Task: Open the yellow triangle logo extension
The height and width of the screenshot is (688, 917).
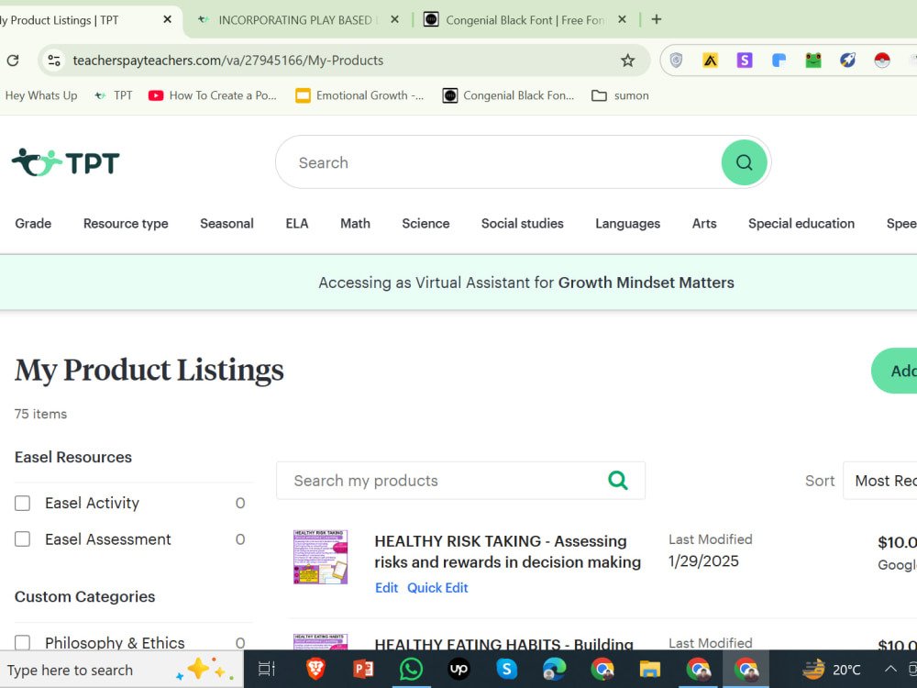Action: click(710, 61)
